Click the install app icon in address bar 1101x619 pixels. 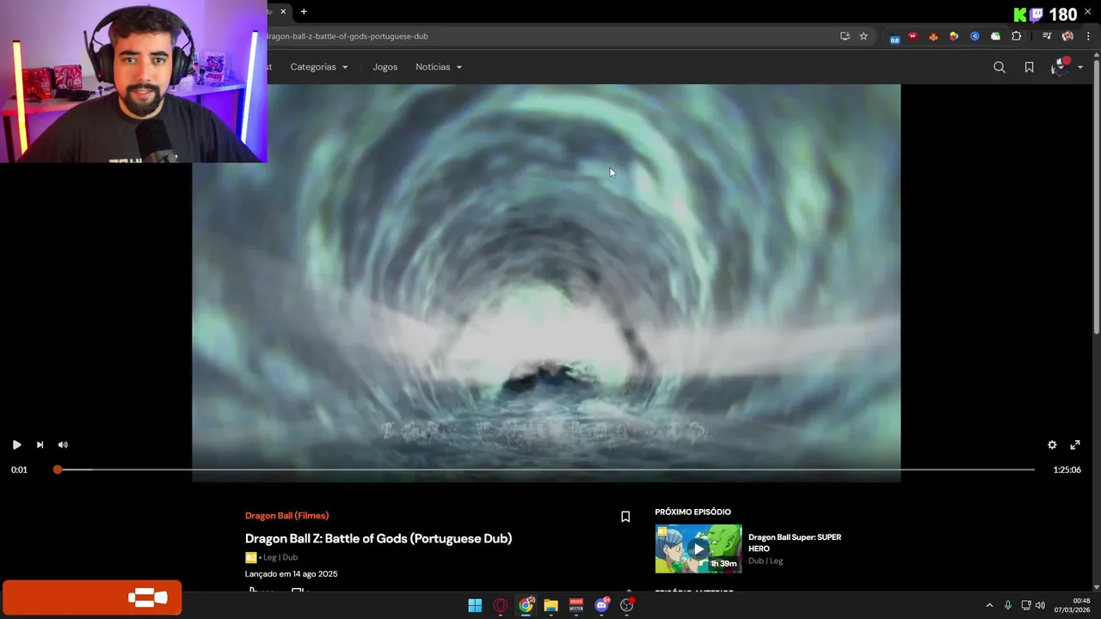tap(845, 36)
